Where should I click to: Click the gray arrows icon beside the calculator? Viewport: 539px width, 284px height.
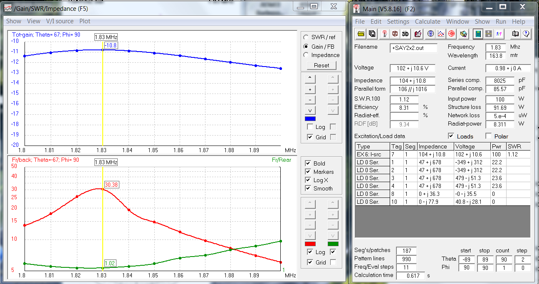point(488,34)
